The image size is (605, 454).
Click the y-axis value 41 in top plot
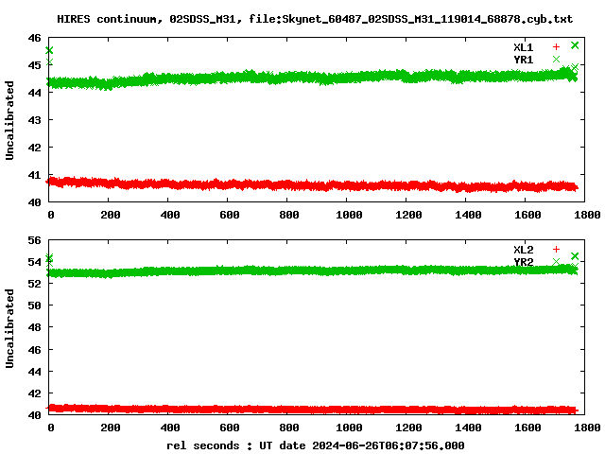pyautogui.click(x=34, y=175)
